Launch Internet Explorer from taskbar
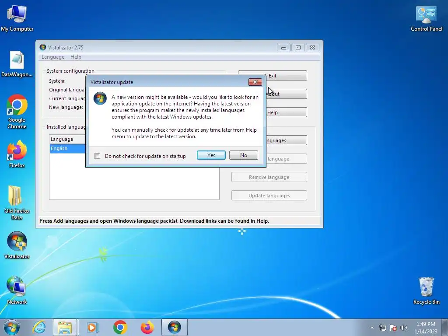 point(39,327)
